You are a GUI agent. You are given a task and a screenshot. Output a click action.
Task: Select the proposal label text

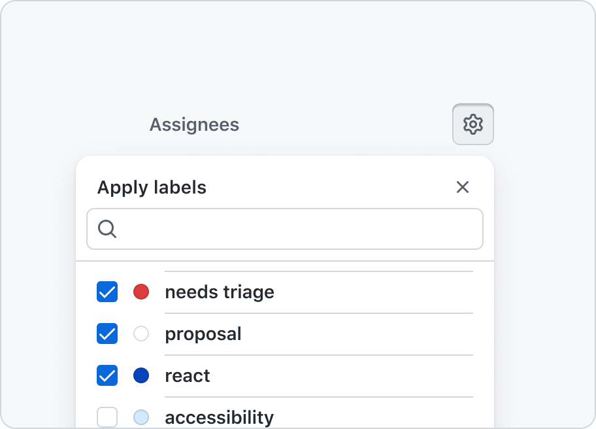[203, 335]
